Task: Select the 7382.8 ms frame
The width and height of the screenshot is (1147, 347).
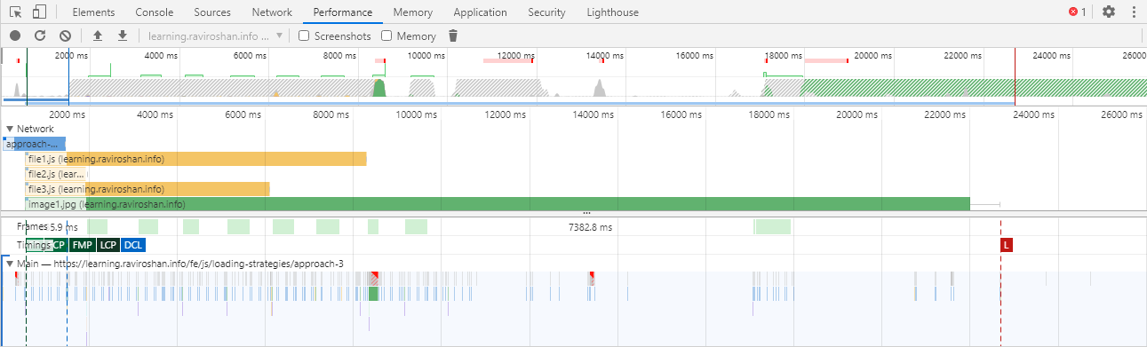Action: [x=590, y=227]
